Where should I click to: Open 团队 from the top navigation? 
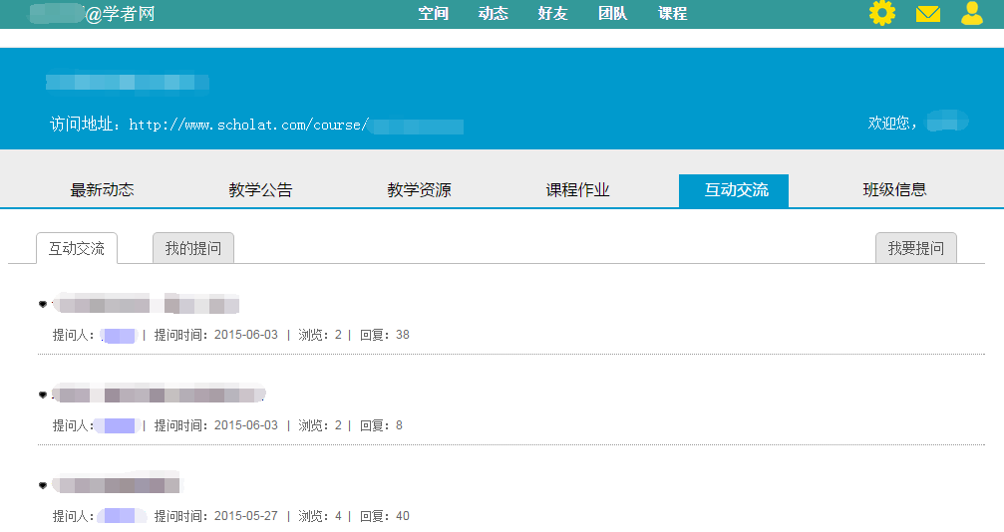(613, 14)
